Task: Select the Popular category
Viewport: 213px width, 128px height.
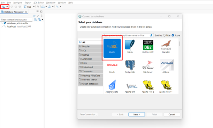Action: (90, 47)
